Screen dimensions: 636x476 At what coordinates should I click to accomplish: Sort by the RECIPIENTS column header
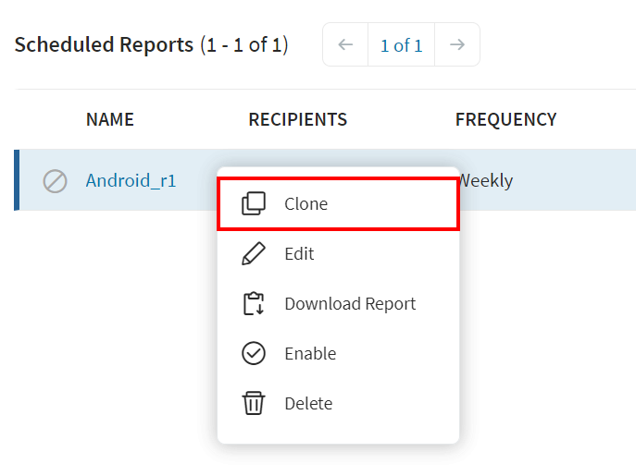(298, 120)
